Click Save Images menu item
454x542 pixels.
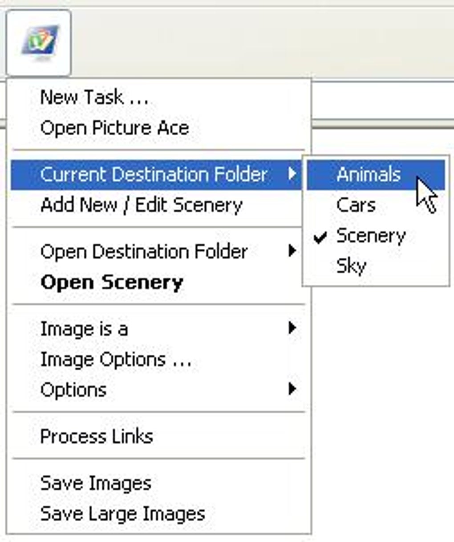(96, 483)
